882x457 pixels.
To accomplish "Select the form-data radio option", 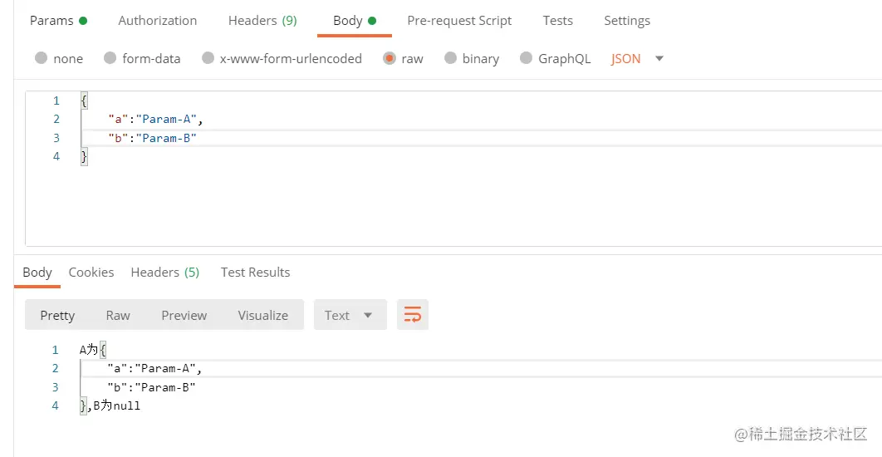I will point(110,58).
